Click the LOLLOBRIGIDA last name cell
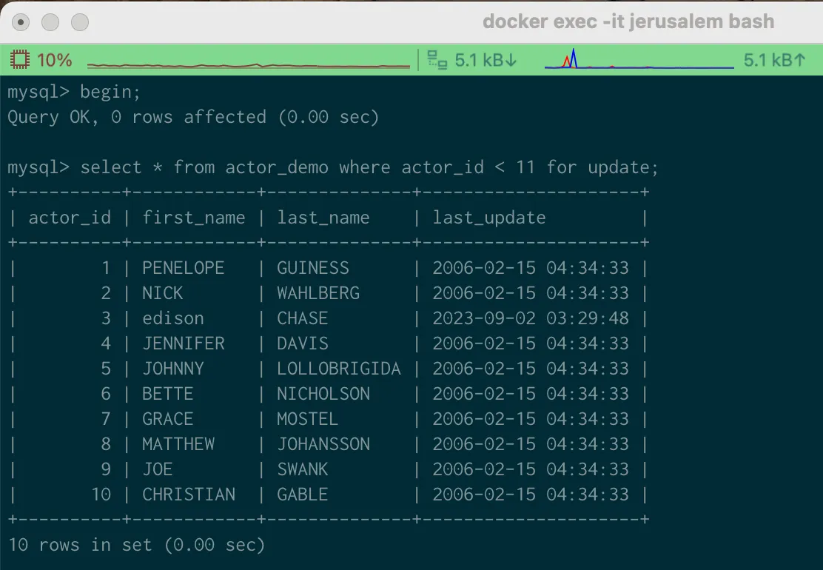The width and height of the screenshot is (823, 570). (338, 369)
